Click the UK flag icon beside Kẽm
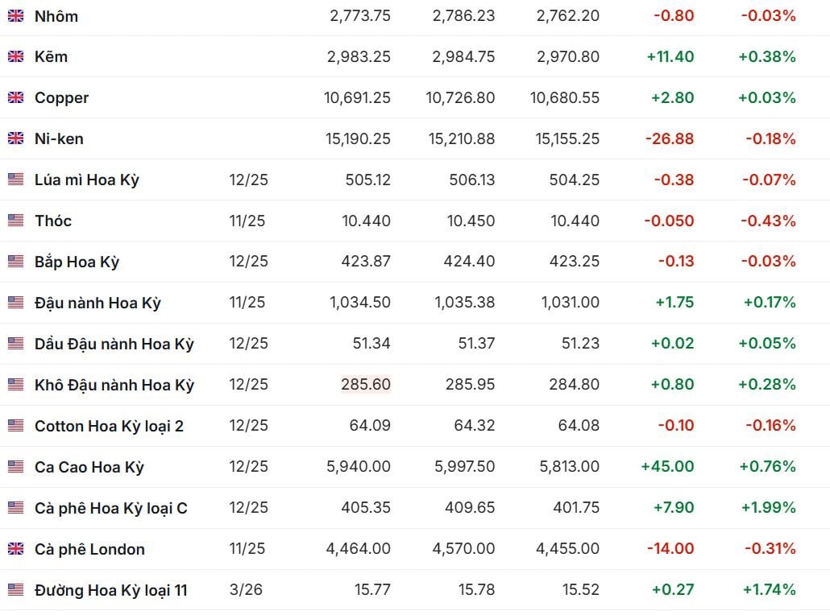The height and width of the screenshot is (615, 830). 15,57
